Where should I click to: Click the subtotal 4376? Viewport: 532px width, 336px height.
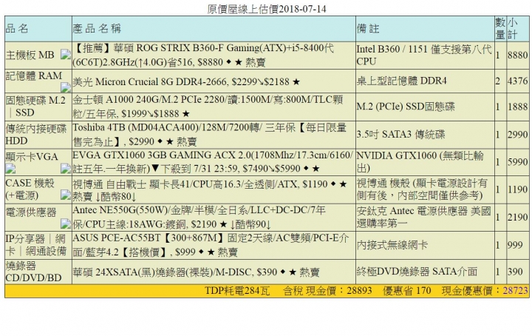[518, 81]
